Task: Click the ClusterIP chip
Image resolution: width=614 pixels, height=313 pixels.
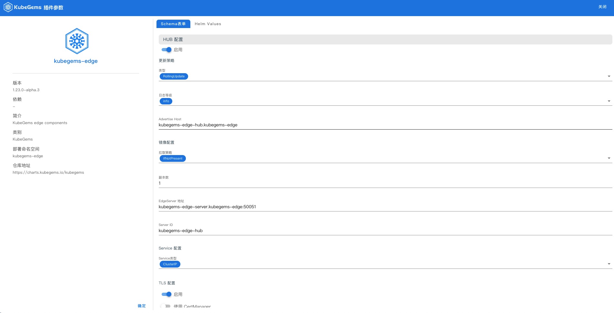Action: (170, 264)
